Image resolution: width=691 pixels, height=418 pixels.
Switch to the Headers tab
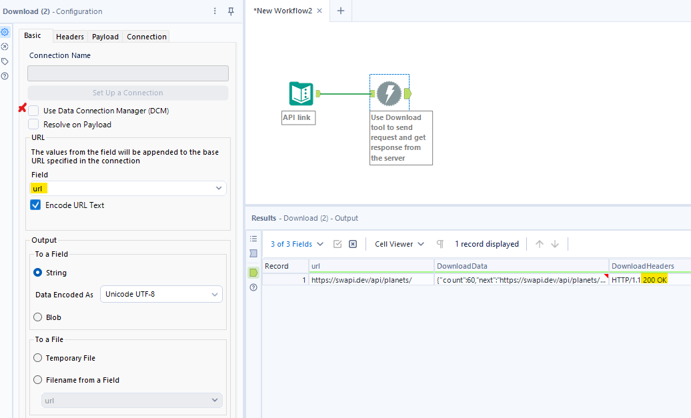(69, 37)
